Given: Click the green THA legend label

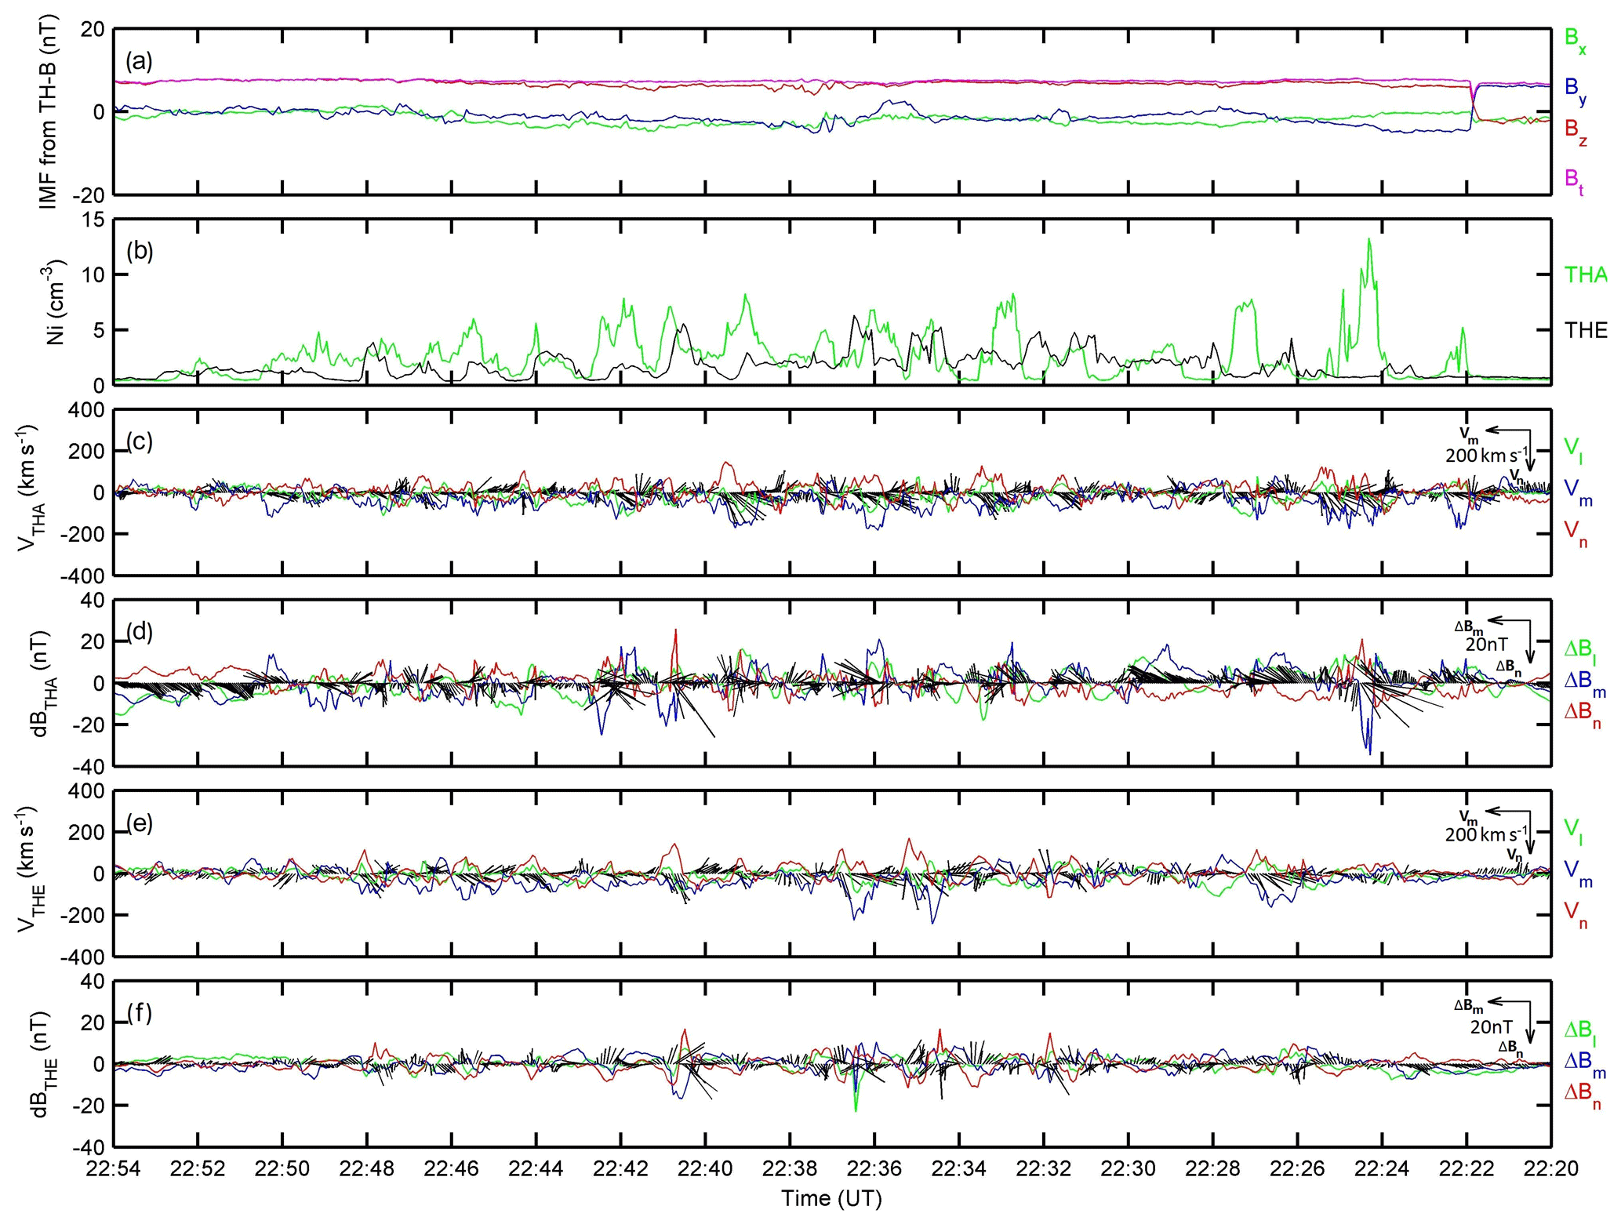Looking at the screenshot, I should point(1586,274).
